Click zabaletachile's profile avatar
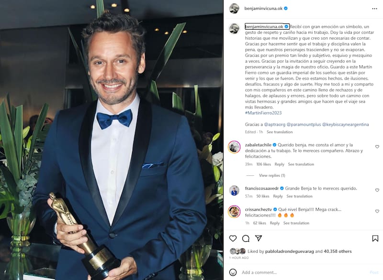The height and width of the screenshot is (280, 383). [x=234, y=147]
